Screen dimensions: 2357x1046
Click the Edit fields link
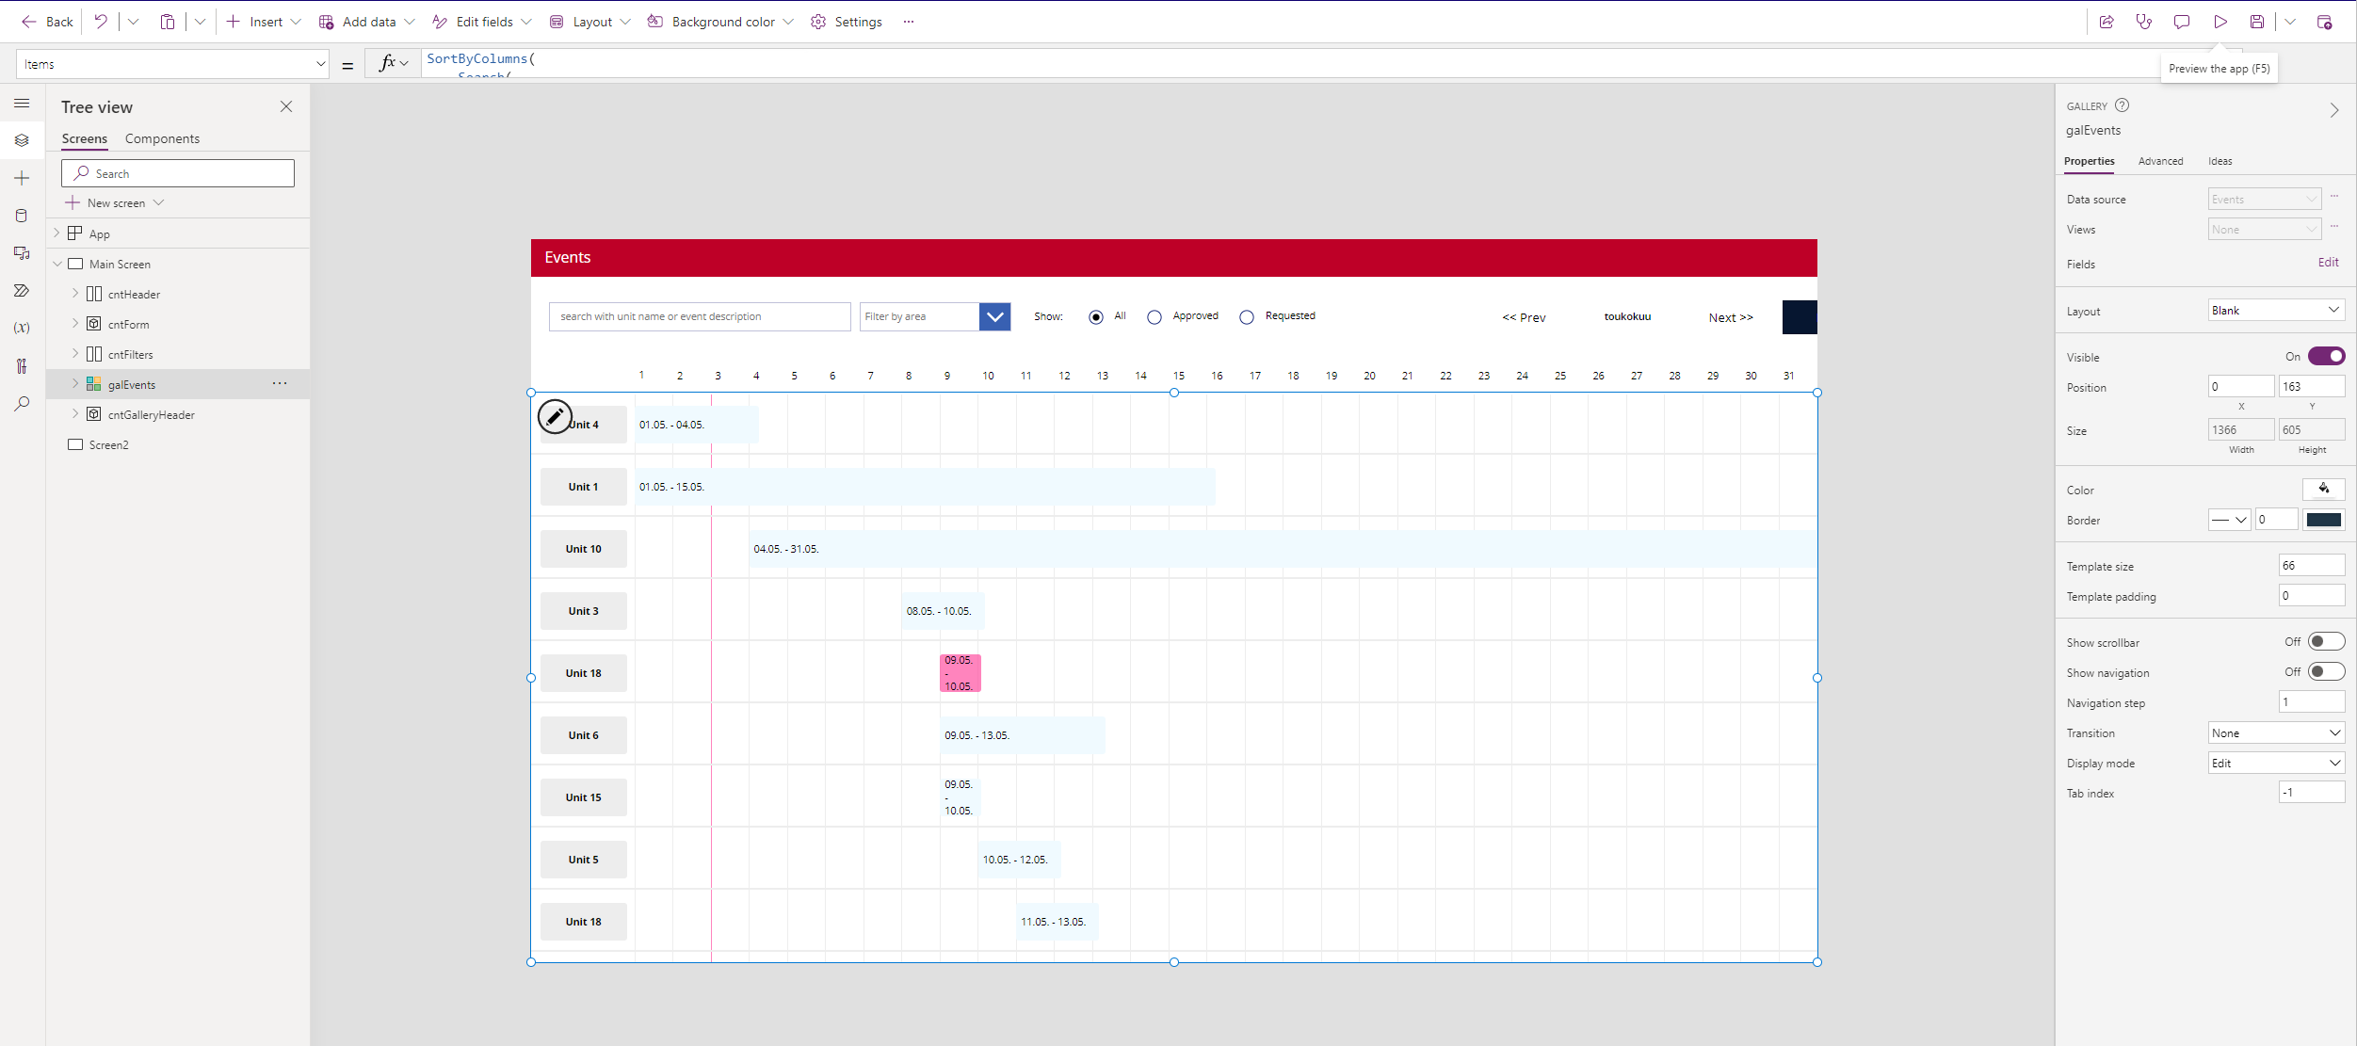(2328, 263)
